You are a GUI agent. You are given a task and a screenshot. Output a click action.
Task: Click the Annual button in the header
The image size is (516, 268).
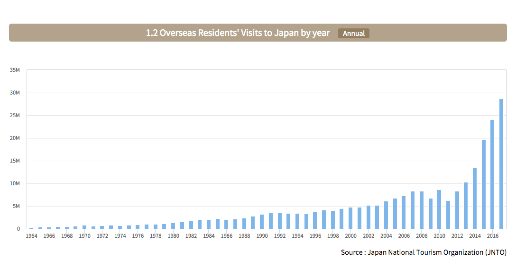coord(353,34)
